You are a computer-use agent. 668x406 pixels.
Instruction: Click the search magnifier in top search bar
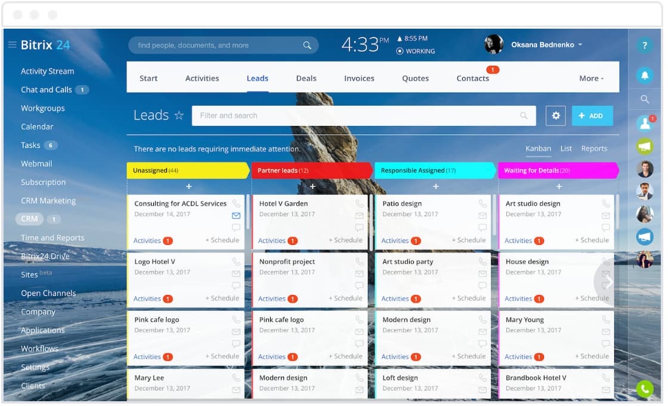pyautogui.click(x=308, y=45)
